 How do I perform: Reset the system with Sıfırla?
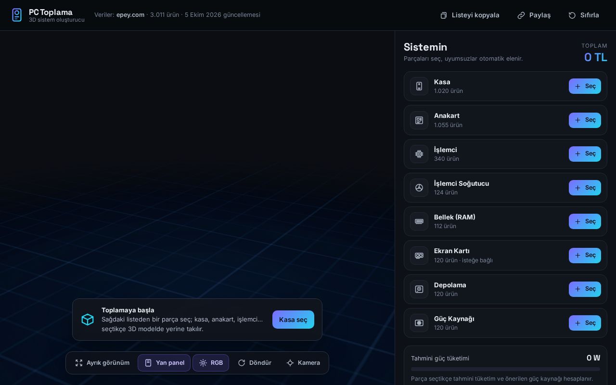[x=583, y=15]
